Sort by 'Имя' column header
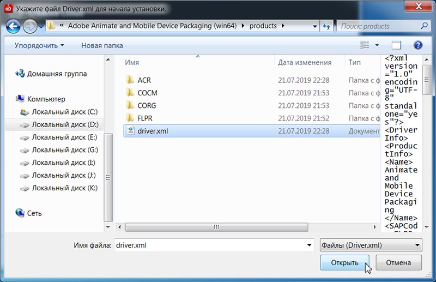The width and height of the screenshot is (436, 282). [x=132, y=62]
